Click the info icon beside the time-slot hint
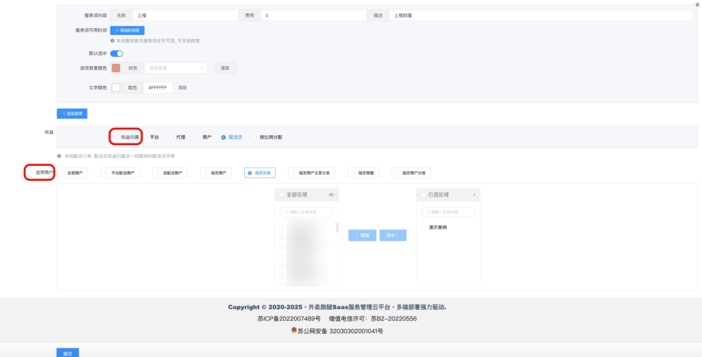 point(112,40)
